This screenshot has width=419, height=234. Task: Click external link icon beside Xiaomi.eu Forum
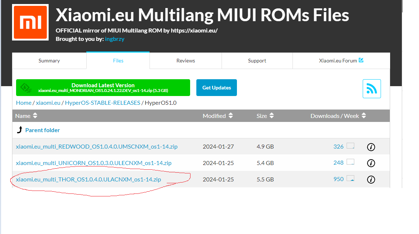click(361, 60)
